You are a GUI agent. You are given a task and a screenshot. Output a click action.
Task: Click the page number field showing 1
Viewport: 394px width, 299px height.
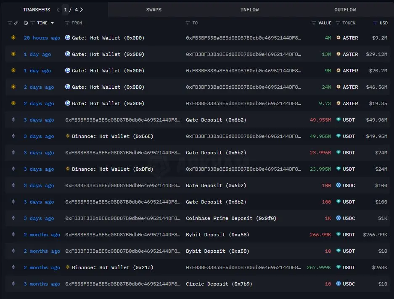[x=65, y=10]
